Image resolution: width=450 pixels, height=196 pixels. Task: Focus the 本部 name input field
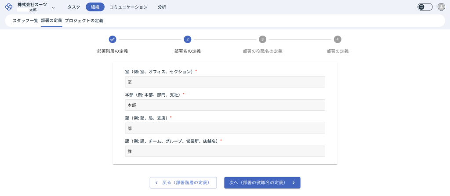click(225, 105)
